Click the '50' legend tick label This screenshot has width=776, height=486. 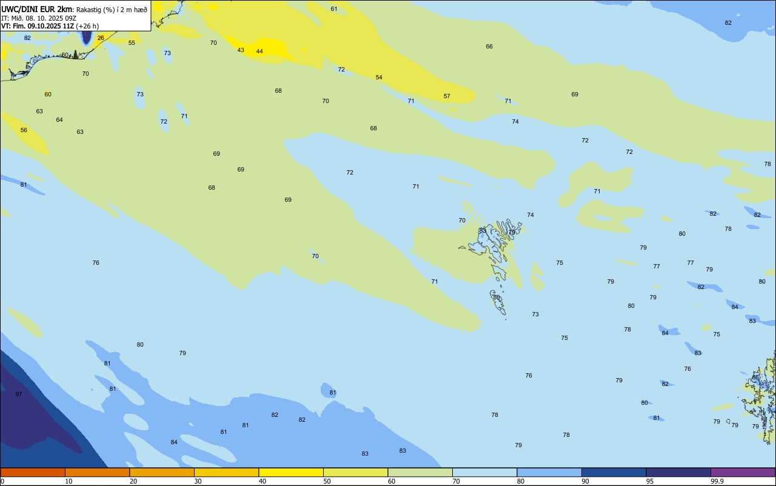coord(327,481)
